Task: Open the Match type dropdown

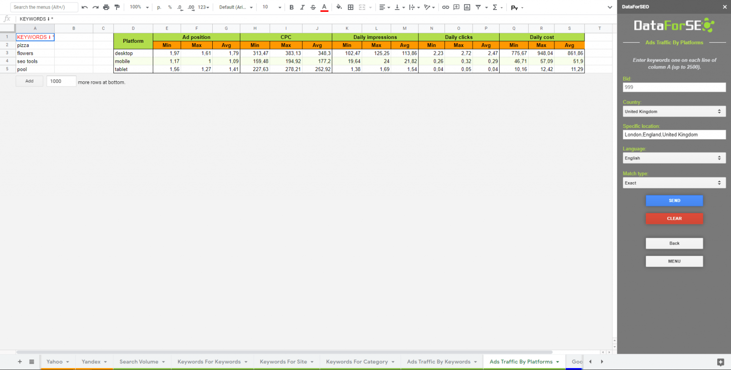Action: [x=674, y=183]
